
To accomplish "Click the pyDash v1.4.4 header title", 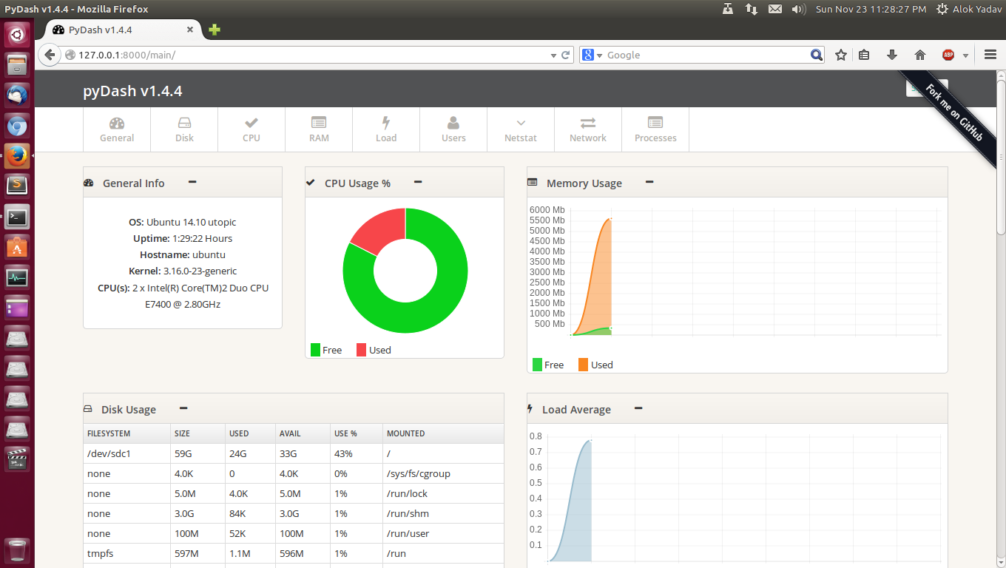I will point(132,91).
